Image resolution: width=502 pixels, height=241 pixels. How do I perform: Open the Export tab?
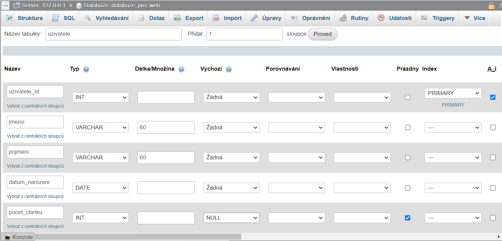pos(189,18)
